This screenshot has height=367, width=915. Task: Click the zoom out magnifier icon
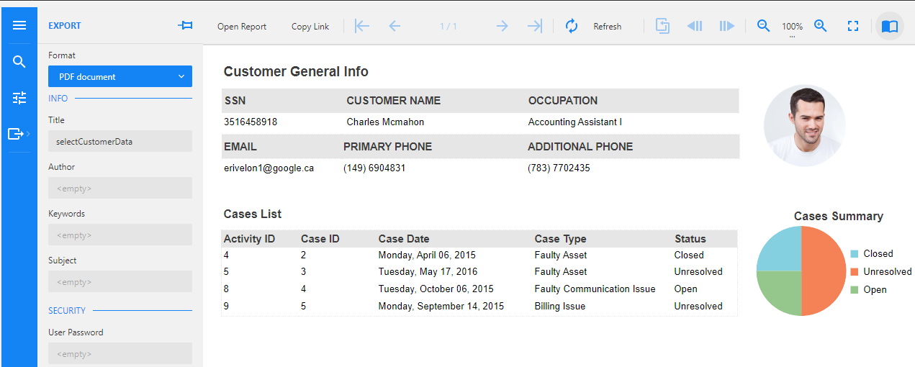(x=764, y=26)
